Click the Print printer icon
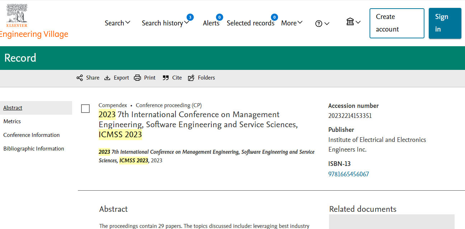 click(137, 78)
